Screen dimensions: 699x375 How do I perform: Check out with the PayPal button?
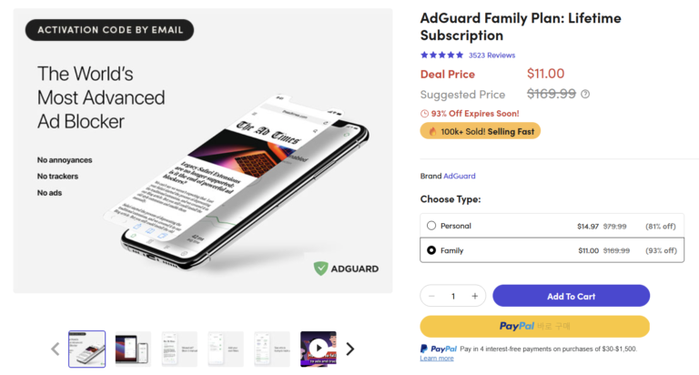point(534,326)
